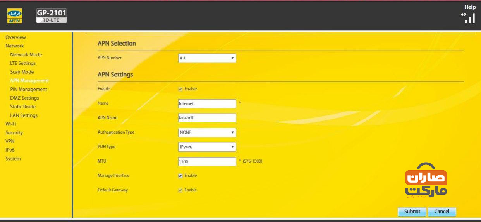The width and height of the screenshot is (481, 222).
Task: Toggle the Default Gateway Enable checkbox
Action: click(x=180, y=190)
